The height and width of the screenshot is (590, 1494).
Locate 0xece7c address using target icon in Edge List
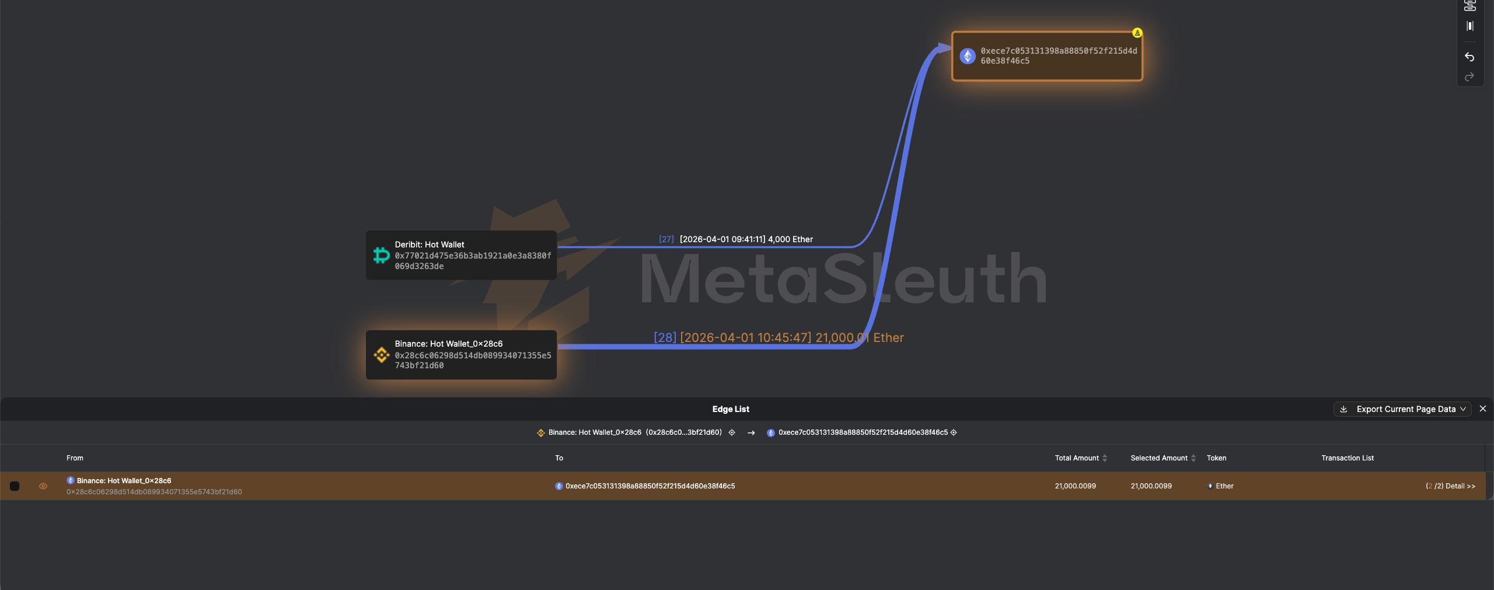pos(954,432)
